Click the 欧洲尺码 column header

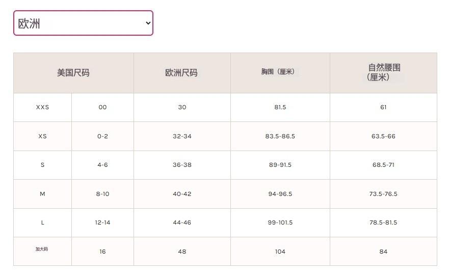click(x=181, y=73)
